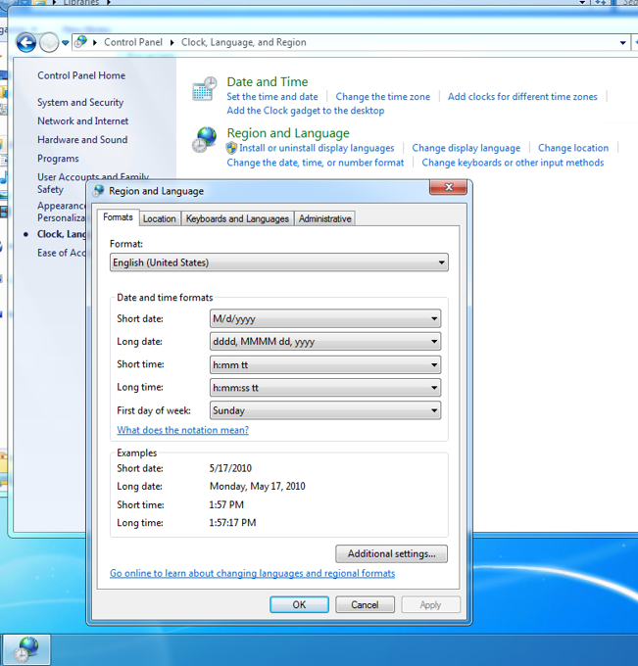Image resolution: width=638 pixels, height=666 pixels.
Task: Click Change location link
Action: pos(573,148)
